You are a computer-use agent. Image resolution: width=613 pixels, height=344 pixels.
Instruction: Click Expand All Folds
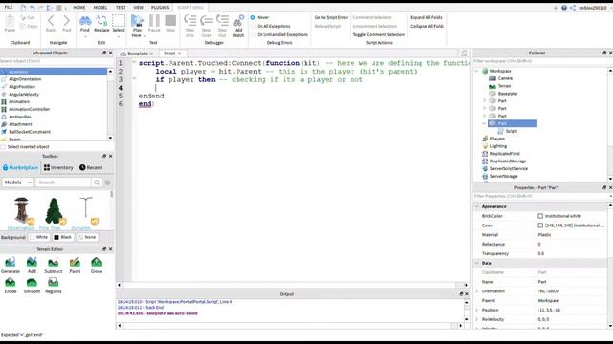click(425, 17)
